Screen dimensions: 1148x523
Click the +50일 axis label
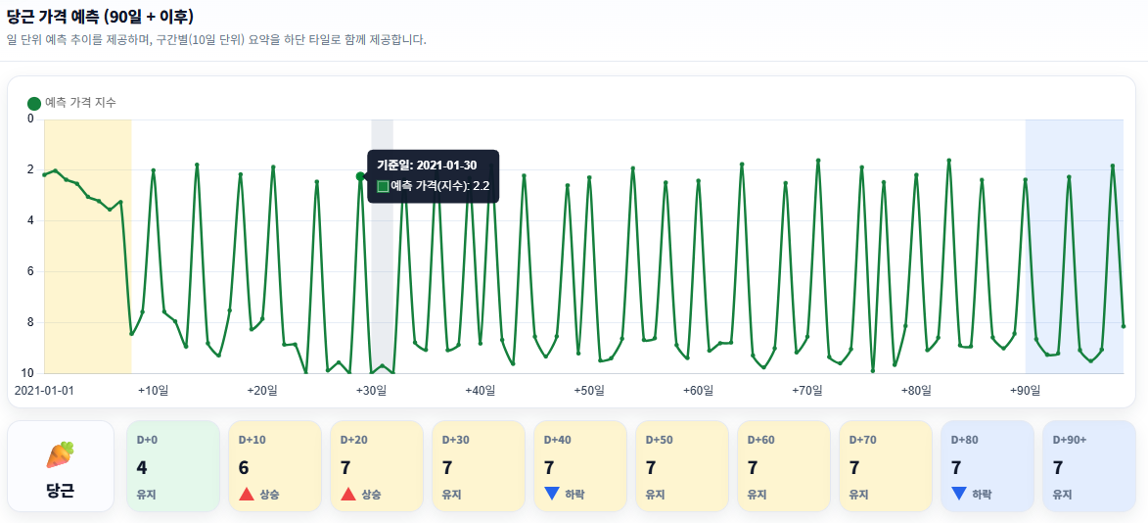pyautogui.click(x=589, y=391)
